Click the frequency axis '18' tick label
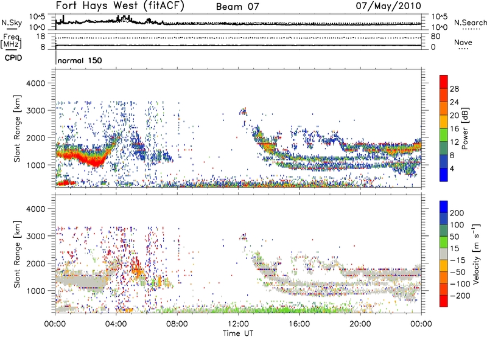This screenshot has height=337, width=487. [x=41, y=36]
